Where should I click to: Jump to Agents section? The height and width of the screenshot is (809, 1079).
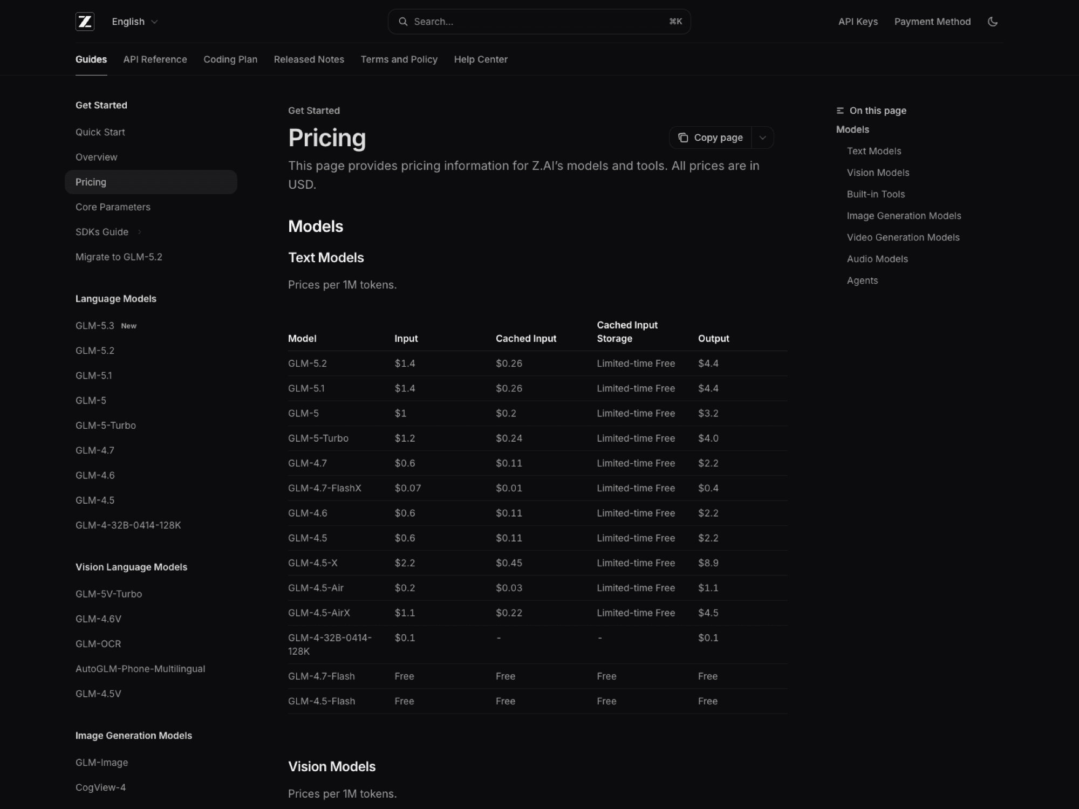click(862, 280)
